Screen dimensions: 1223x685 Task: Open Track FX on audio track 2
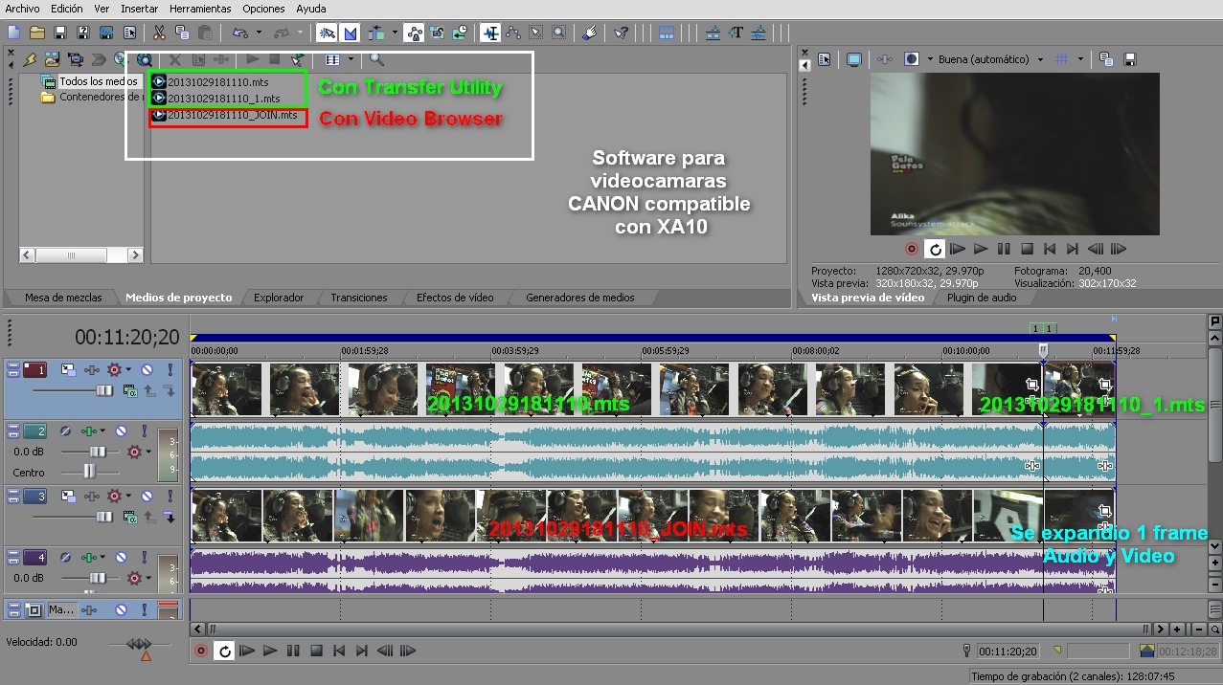pyautogui.click(x=91, y=431)
